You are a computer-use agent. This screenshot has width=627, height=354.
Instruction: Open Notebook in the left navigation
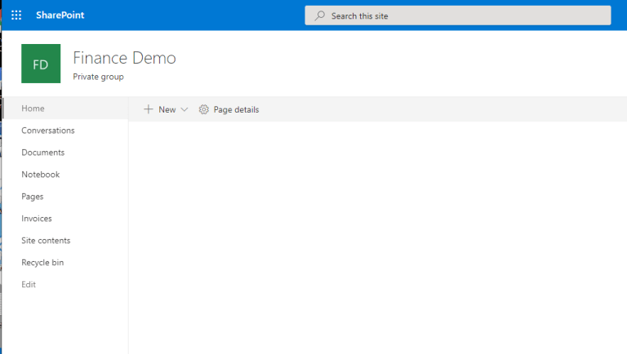(x=41, y=175)
